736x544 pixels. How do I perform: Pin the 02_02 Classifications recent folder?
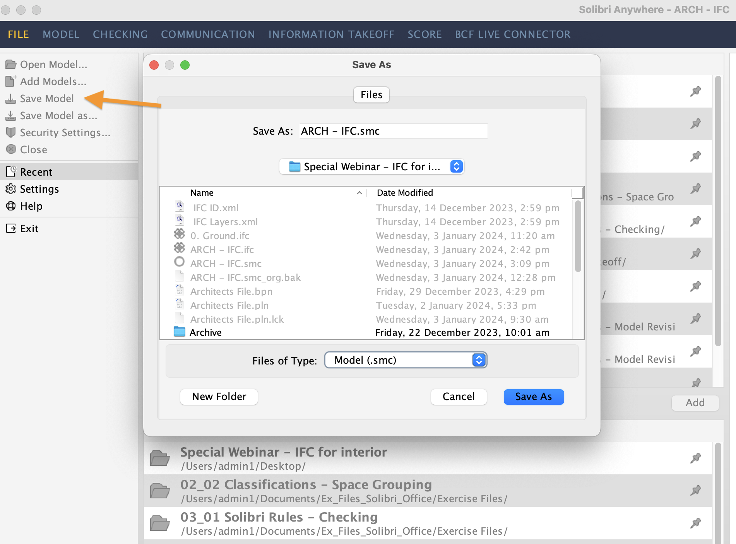697,490
